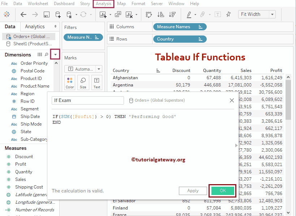Switch to the Analytics tab
The image size is (296, 216).
click(x=35, y=26)
